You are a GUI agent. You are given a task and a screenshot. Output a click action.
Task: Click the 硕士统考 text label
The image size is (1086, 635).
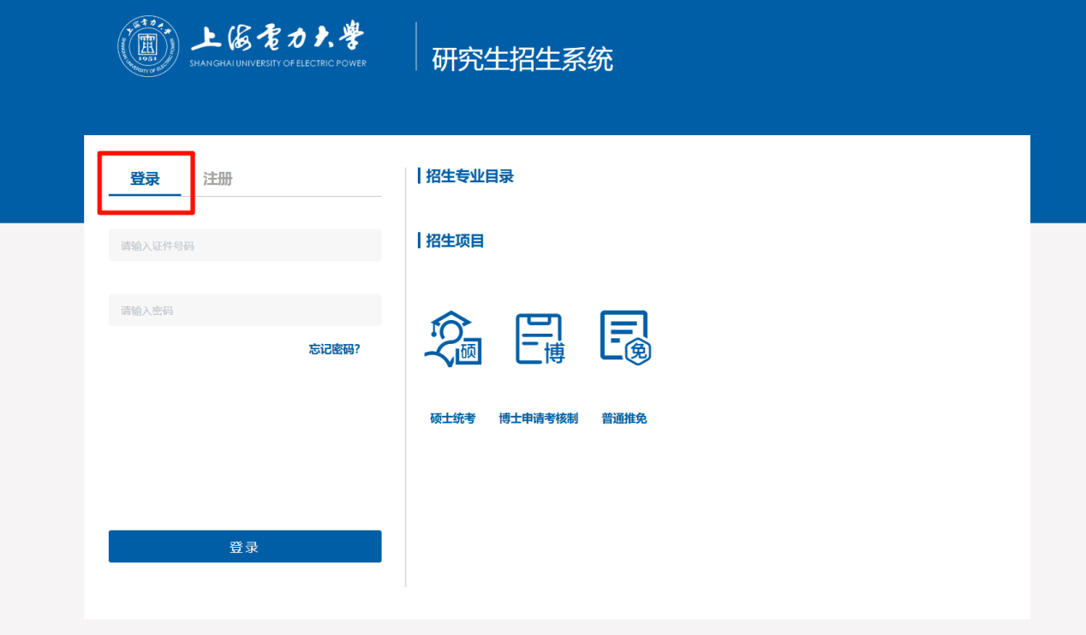coord(452,418)
